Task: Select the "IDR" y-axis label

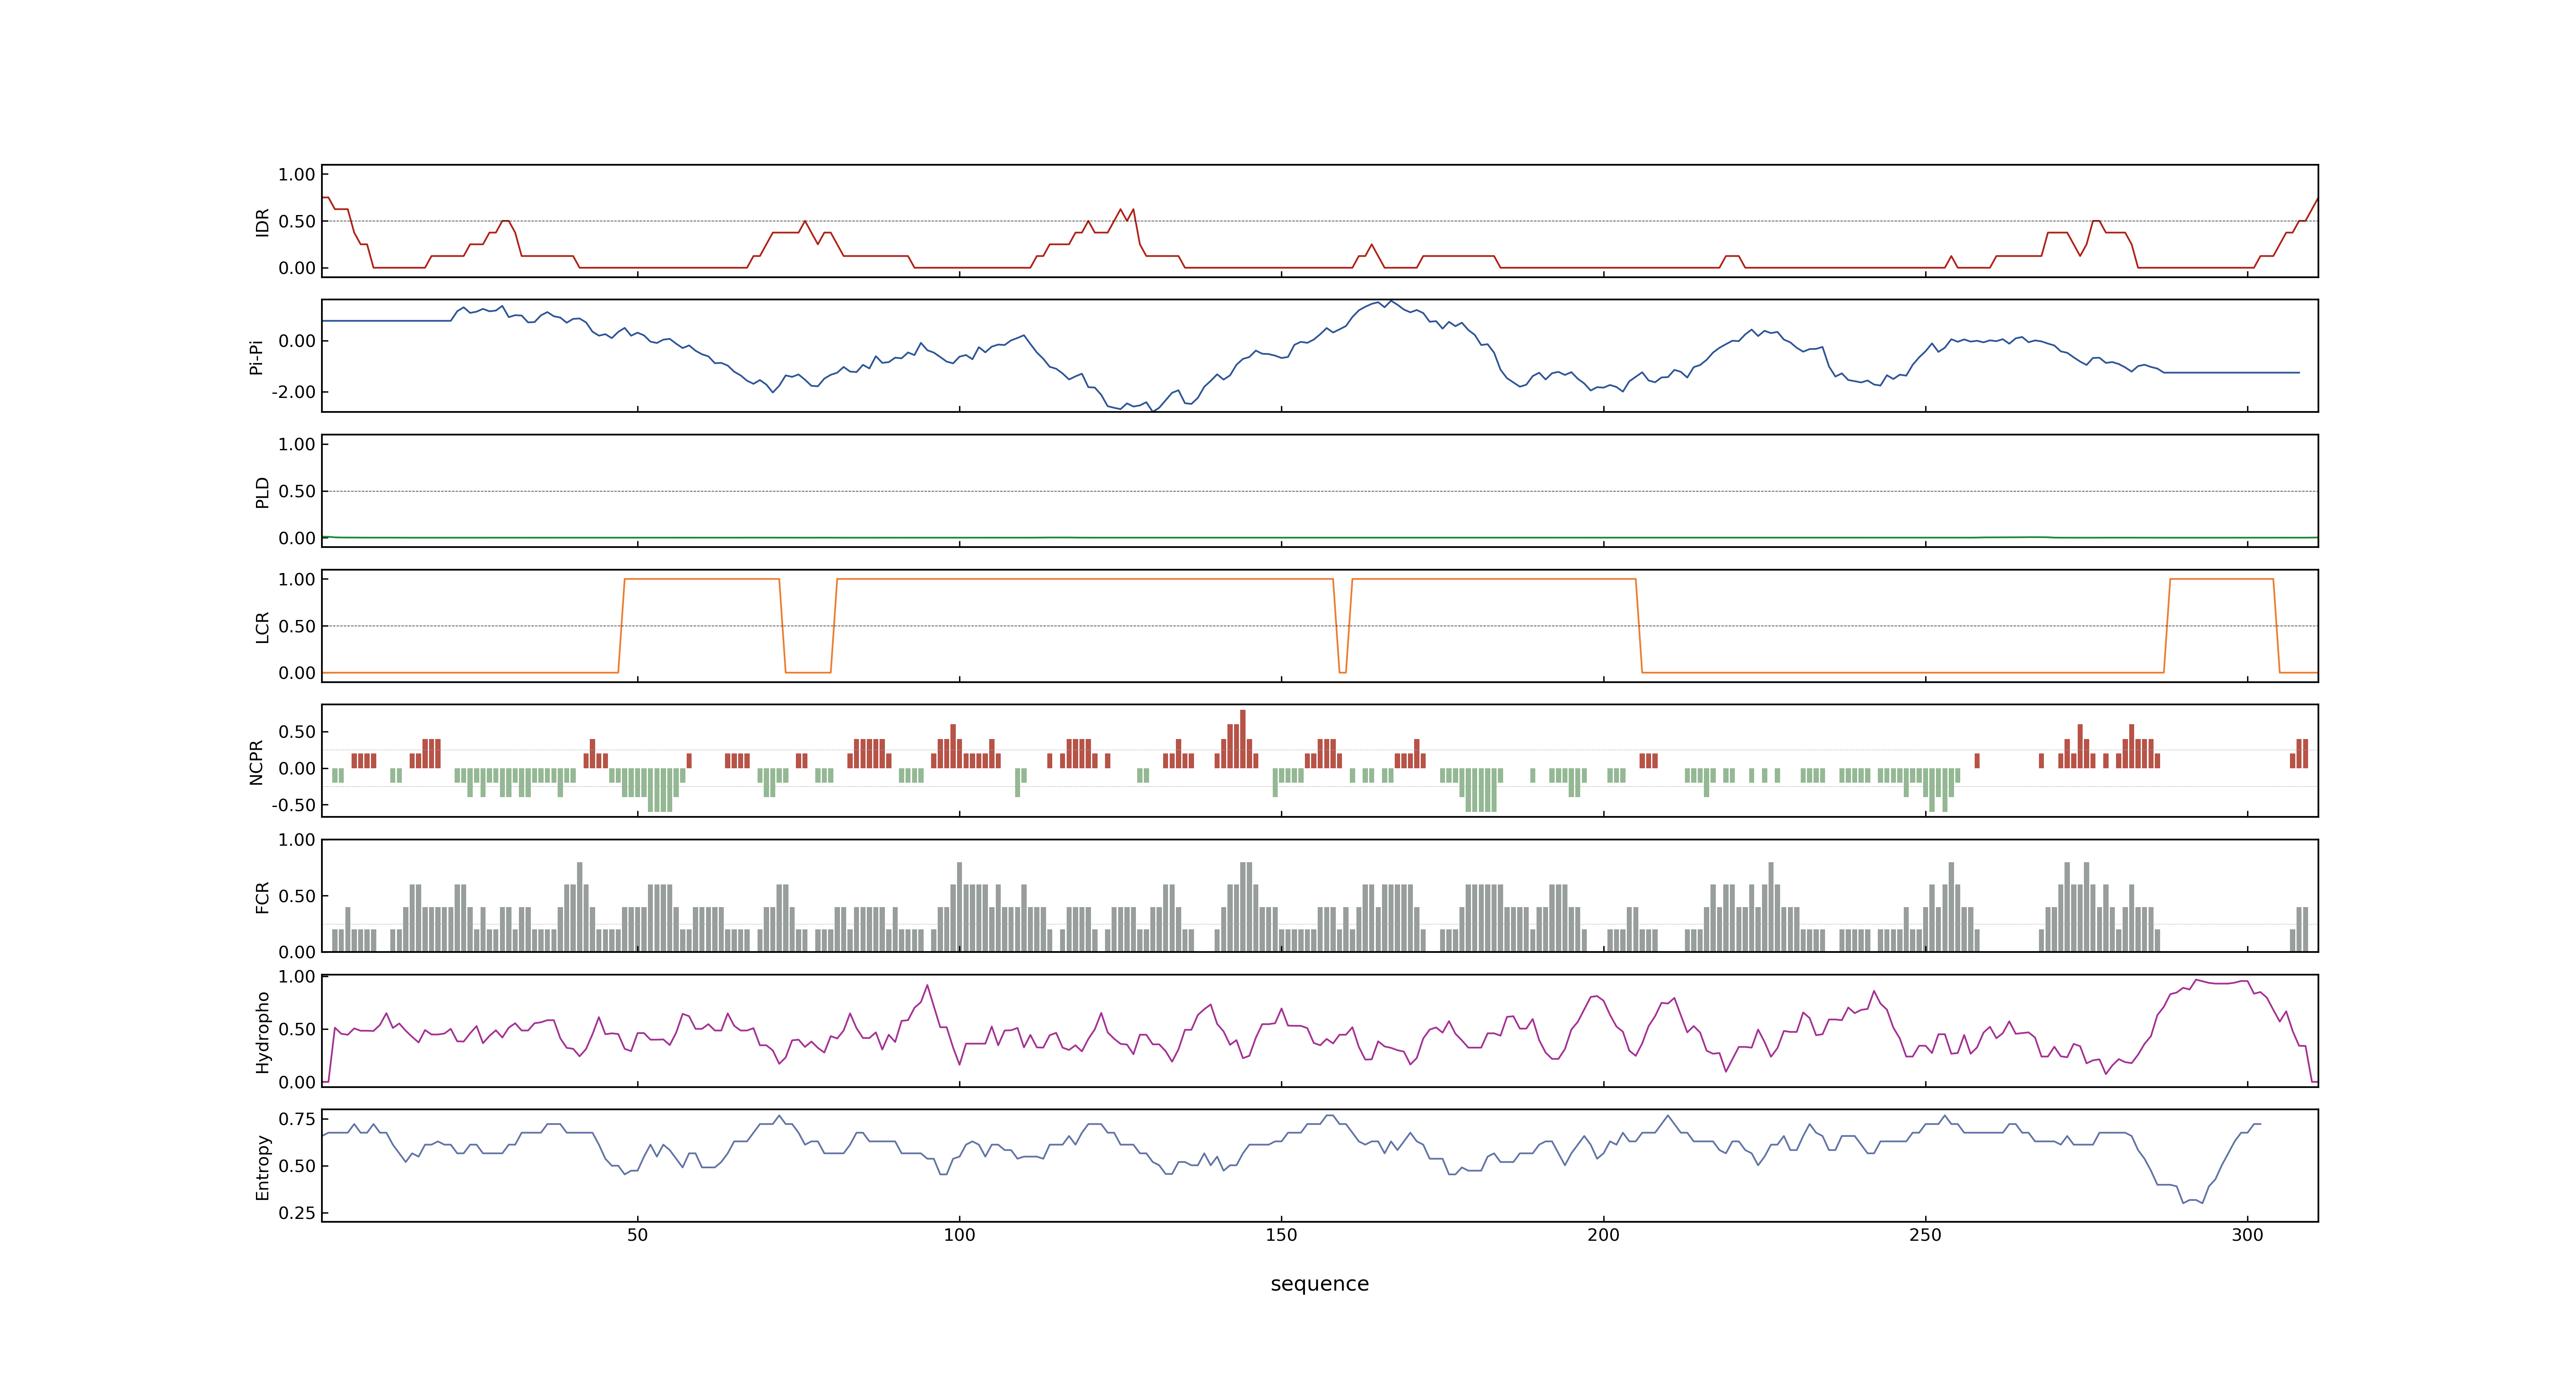Action: click(x=262, y=222)
